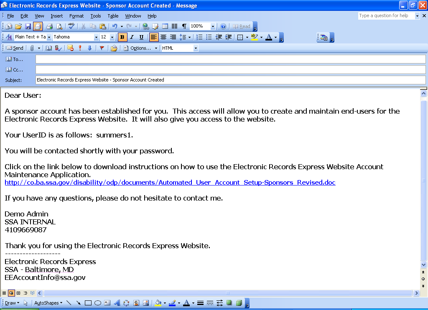Expand the Line Spacing dropdown arrow
428x310 pixels.
(x=189, y=37)
